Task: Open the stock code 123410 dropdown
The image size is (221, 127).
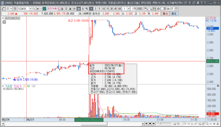Action: (x=30, y=9)
